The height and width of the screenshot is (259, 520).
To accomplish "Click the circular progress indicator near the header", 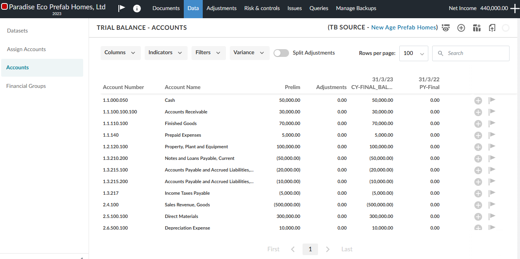I will [506, 27].
